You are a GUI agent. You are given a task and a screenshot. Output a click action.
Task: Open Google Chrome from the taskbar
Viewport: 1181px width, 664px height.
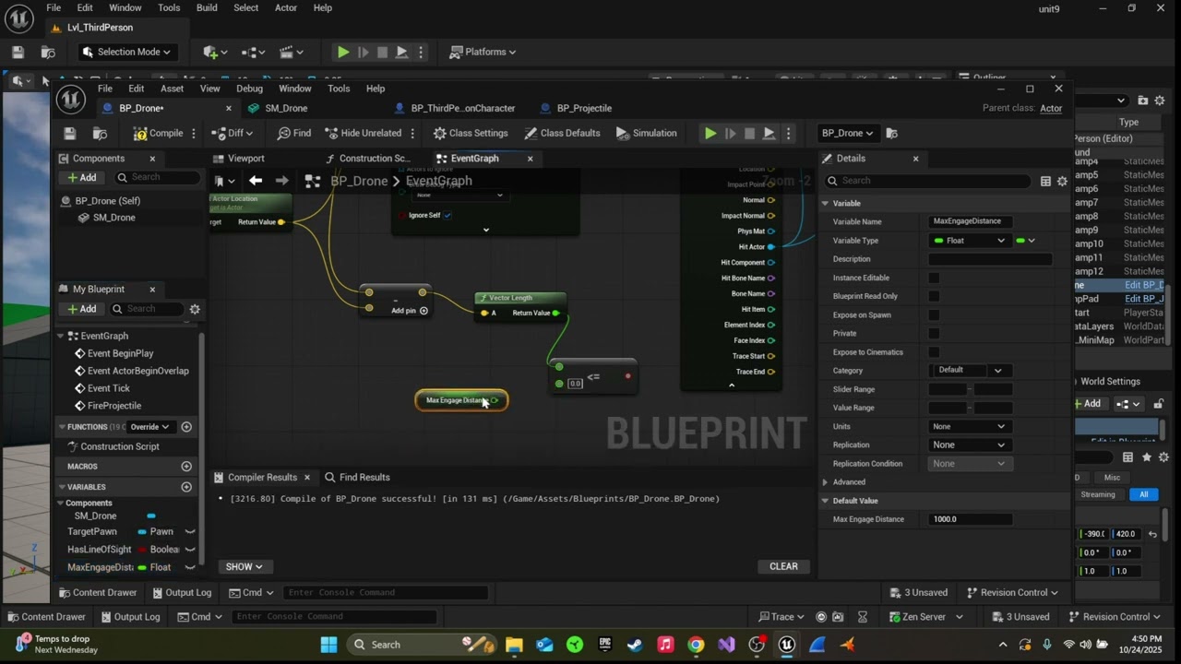point(696,645)
